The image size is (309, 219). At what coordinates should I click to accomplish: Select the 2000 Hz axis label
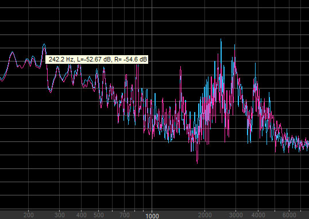(204, 215)
